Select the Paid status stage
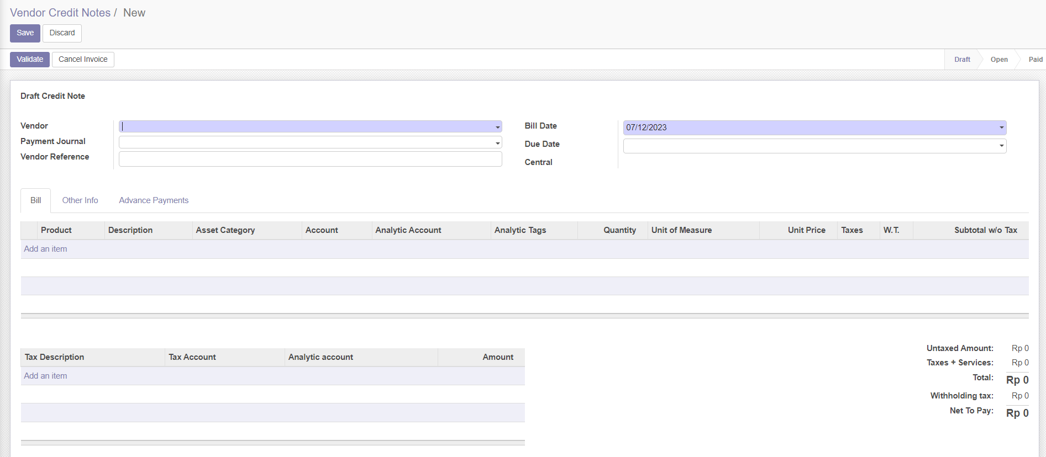1046x457 pixels. pyautogui.click(x=1036, y=60)
